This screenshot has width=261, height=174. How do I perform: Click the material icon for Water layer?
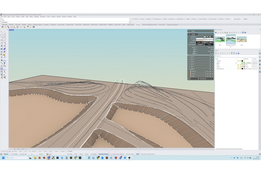click(x=244, y=67)
